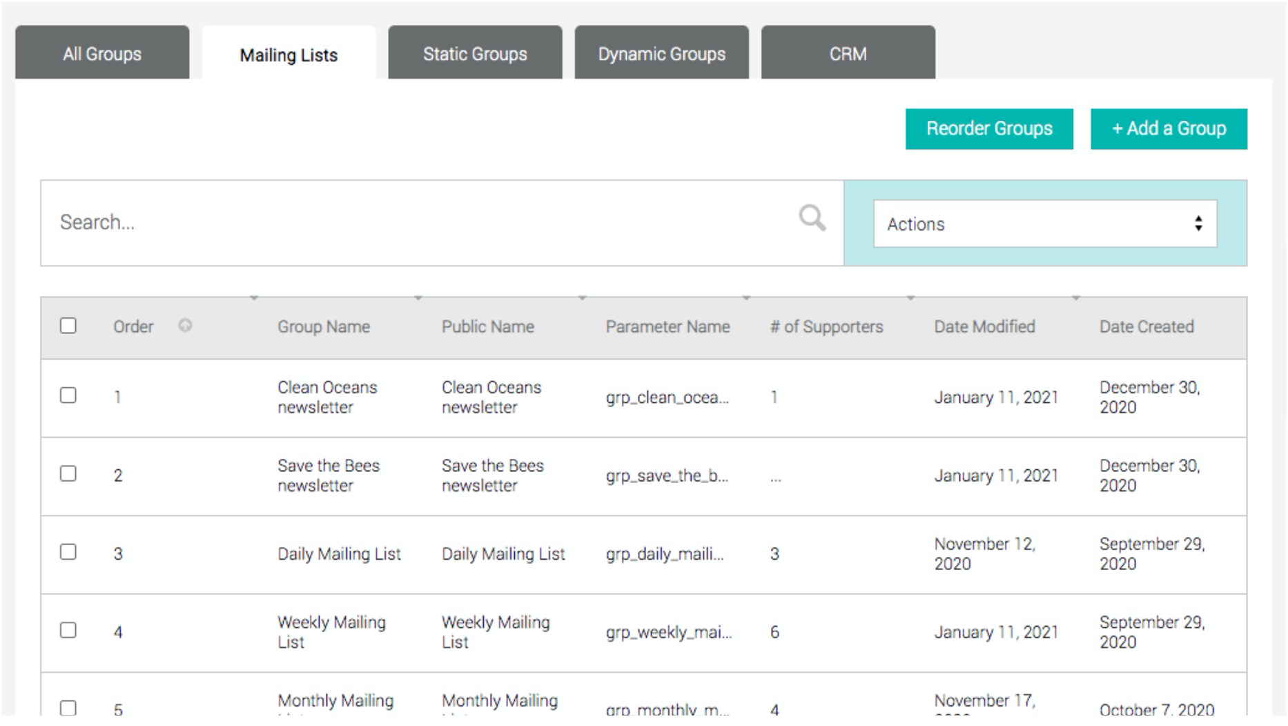Screen dimensions: 1288x726
Task: Click the Reorder Groups button
Action: coord(989,128)
